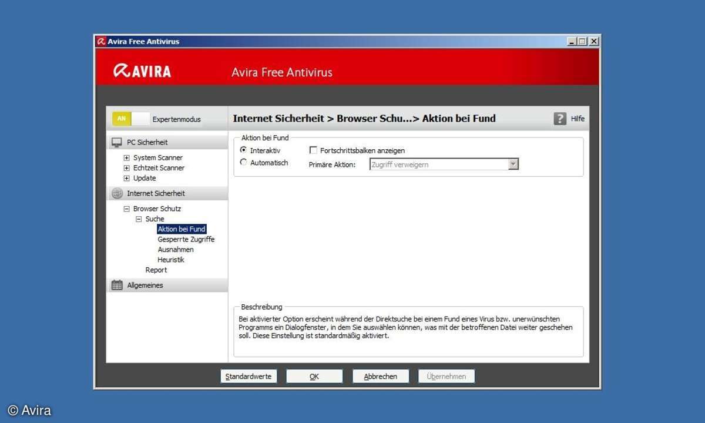Click the Internet Sicherheit globe icon

(117, 193)
